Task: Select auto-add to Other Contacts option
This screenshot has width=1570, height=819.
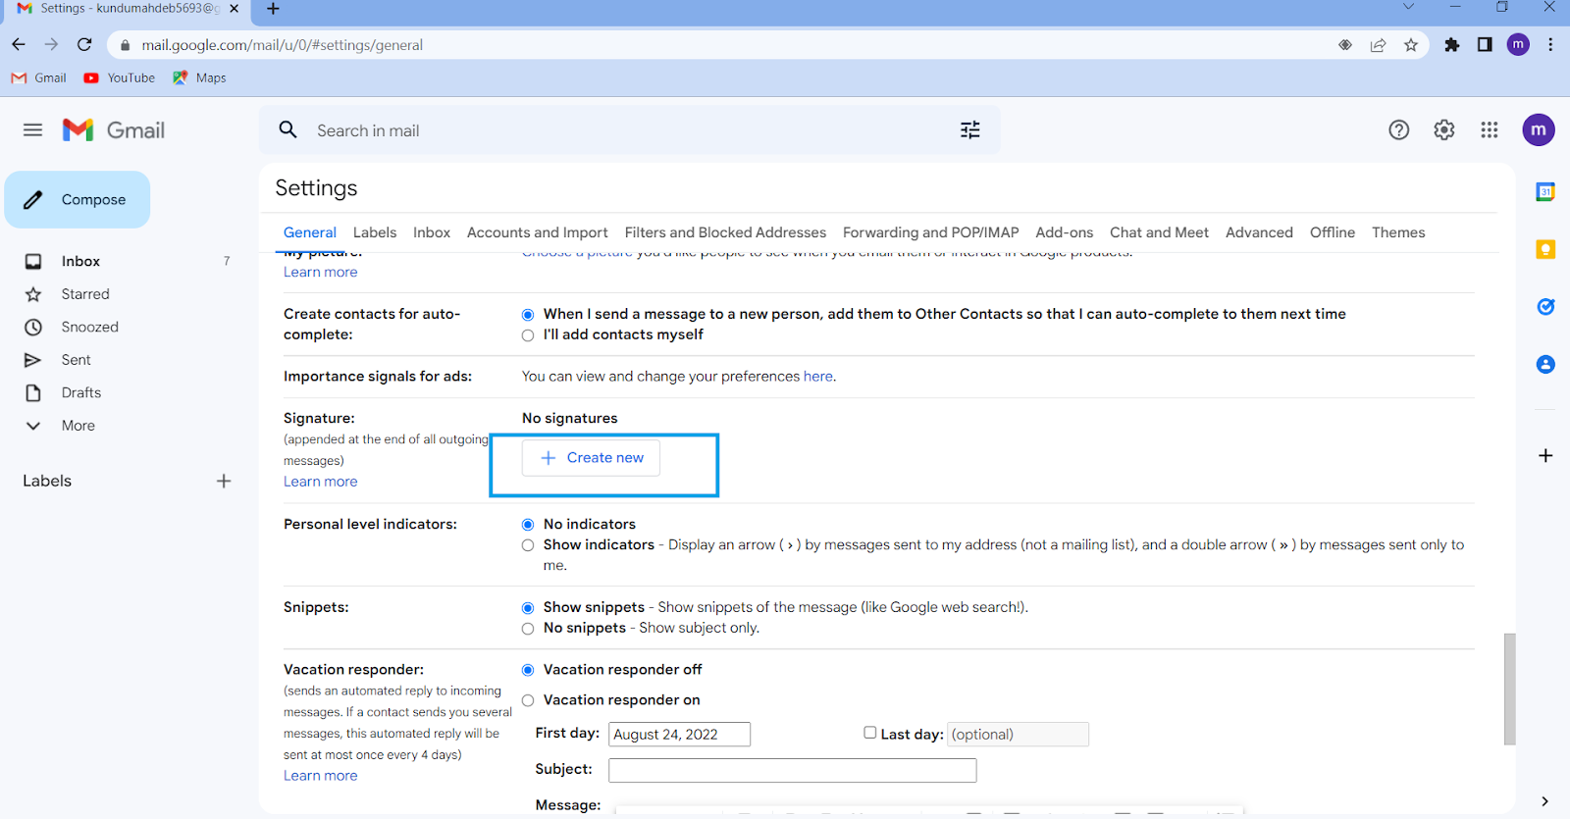Action: [528, 315]
